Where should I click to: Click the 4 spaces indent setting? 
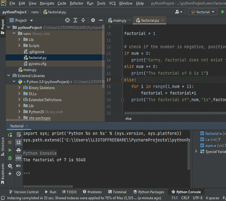click(212, 198)
